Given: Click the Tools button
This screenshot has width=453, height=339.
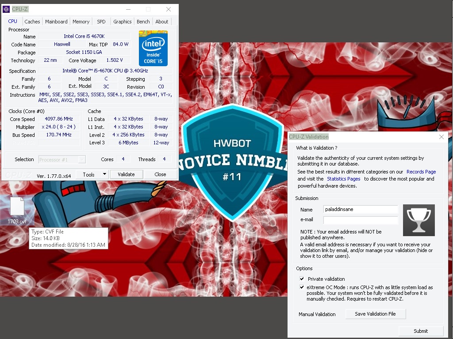Looking at the screenshot, I should coord(88,174).
